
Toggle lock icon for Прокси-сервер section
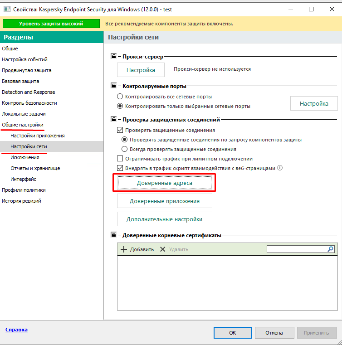click(113, 56)
